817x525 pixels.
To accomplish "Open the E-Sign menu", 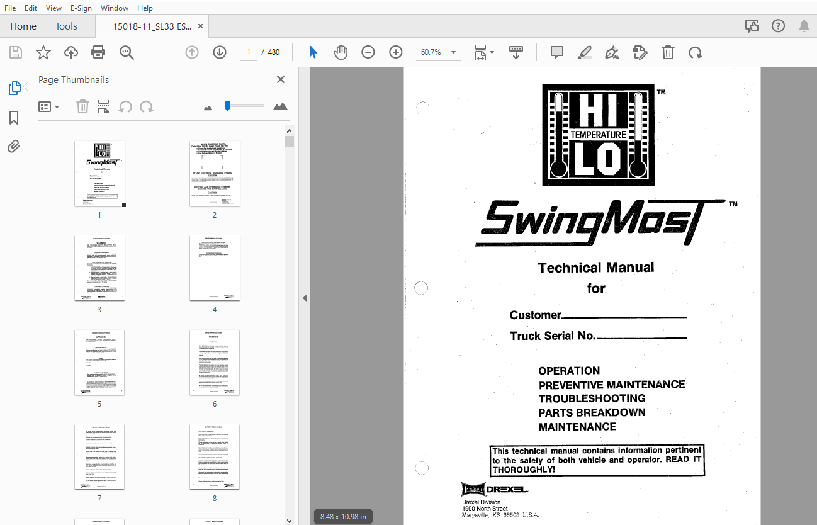I will point(81,8).
